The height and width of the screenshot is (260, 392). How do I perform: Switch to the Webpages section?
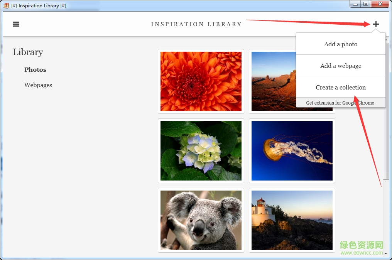click(38, 85)
